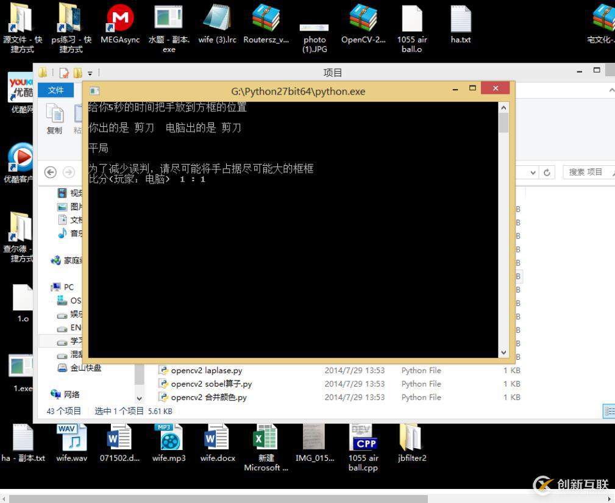Image resolution: width=615 pixels, height=503 pixels.
Task: Open the 源文件 shortcut folder
Action: pos(23,28)
